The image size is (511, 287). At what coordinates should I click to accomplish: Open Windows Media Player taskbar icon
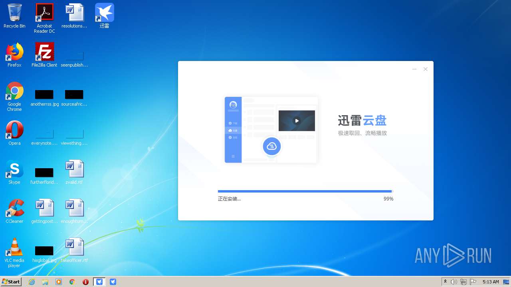point(59,282)
